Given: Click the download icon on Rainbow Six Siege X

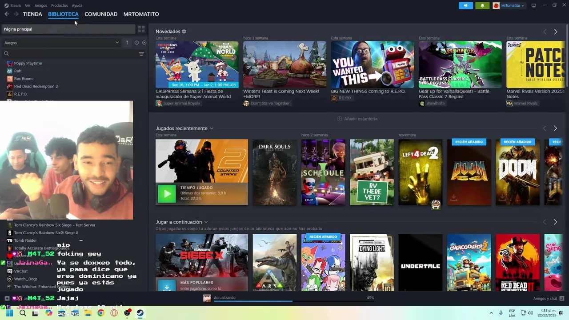Looking at the screenshot, I should pos(167,287).
